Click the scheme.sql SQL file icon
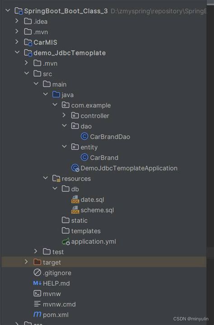This screenshot has height=325, width=214. [x=75, y=210]
